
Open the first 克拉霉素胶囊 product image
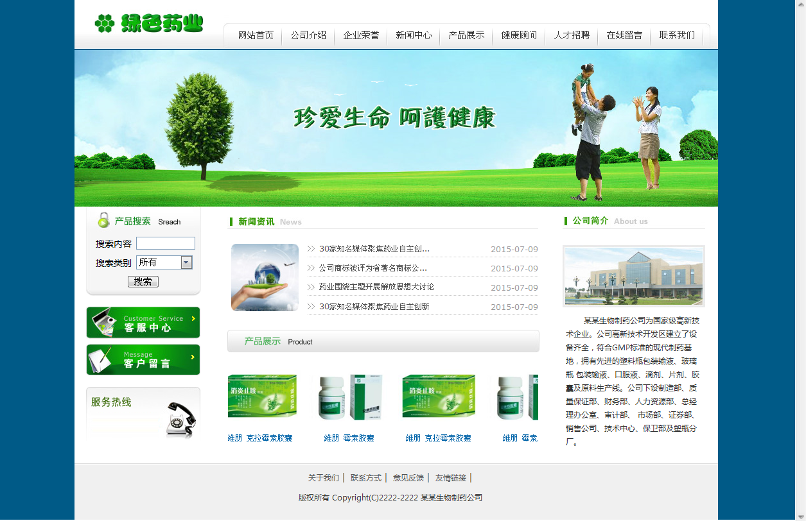pyautogui.click(x=262, y=397)
